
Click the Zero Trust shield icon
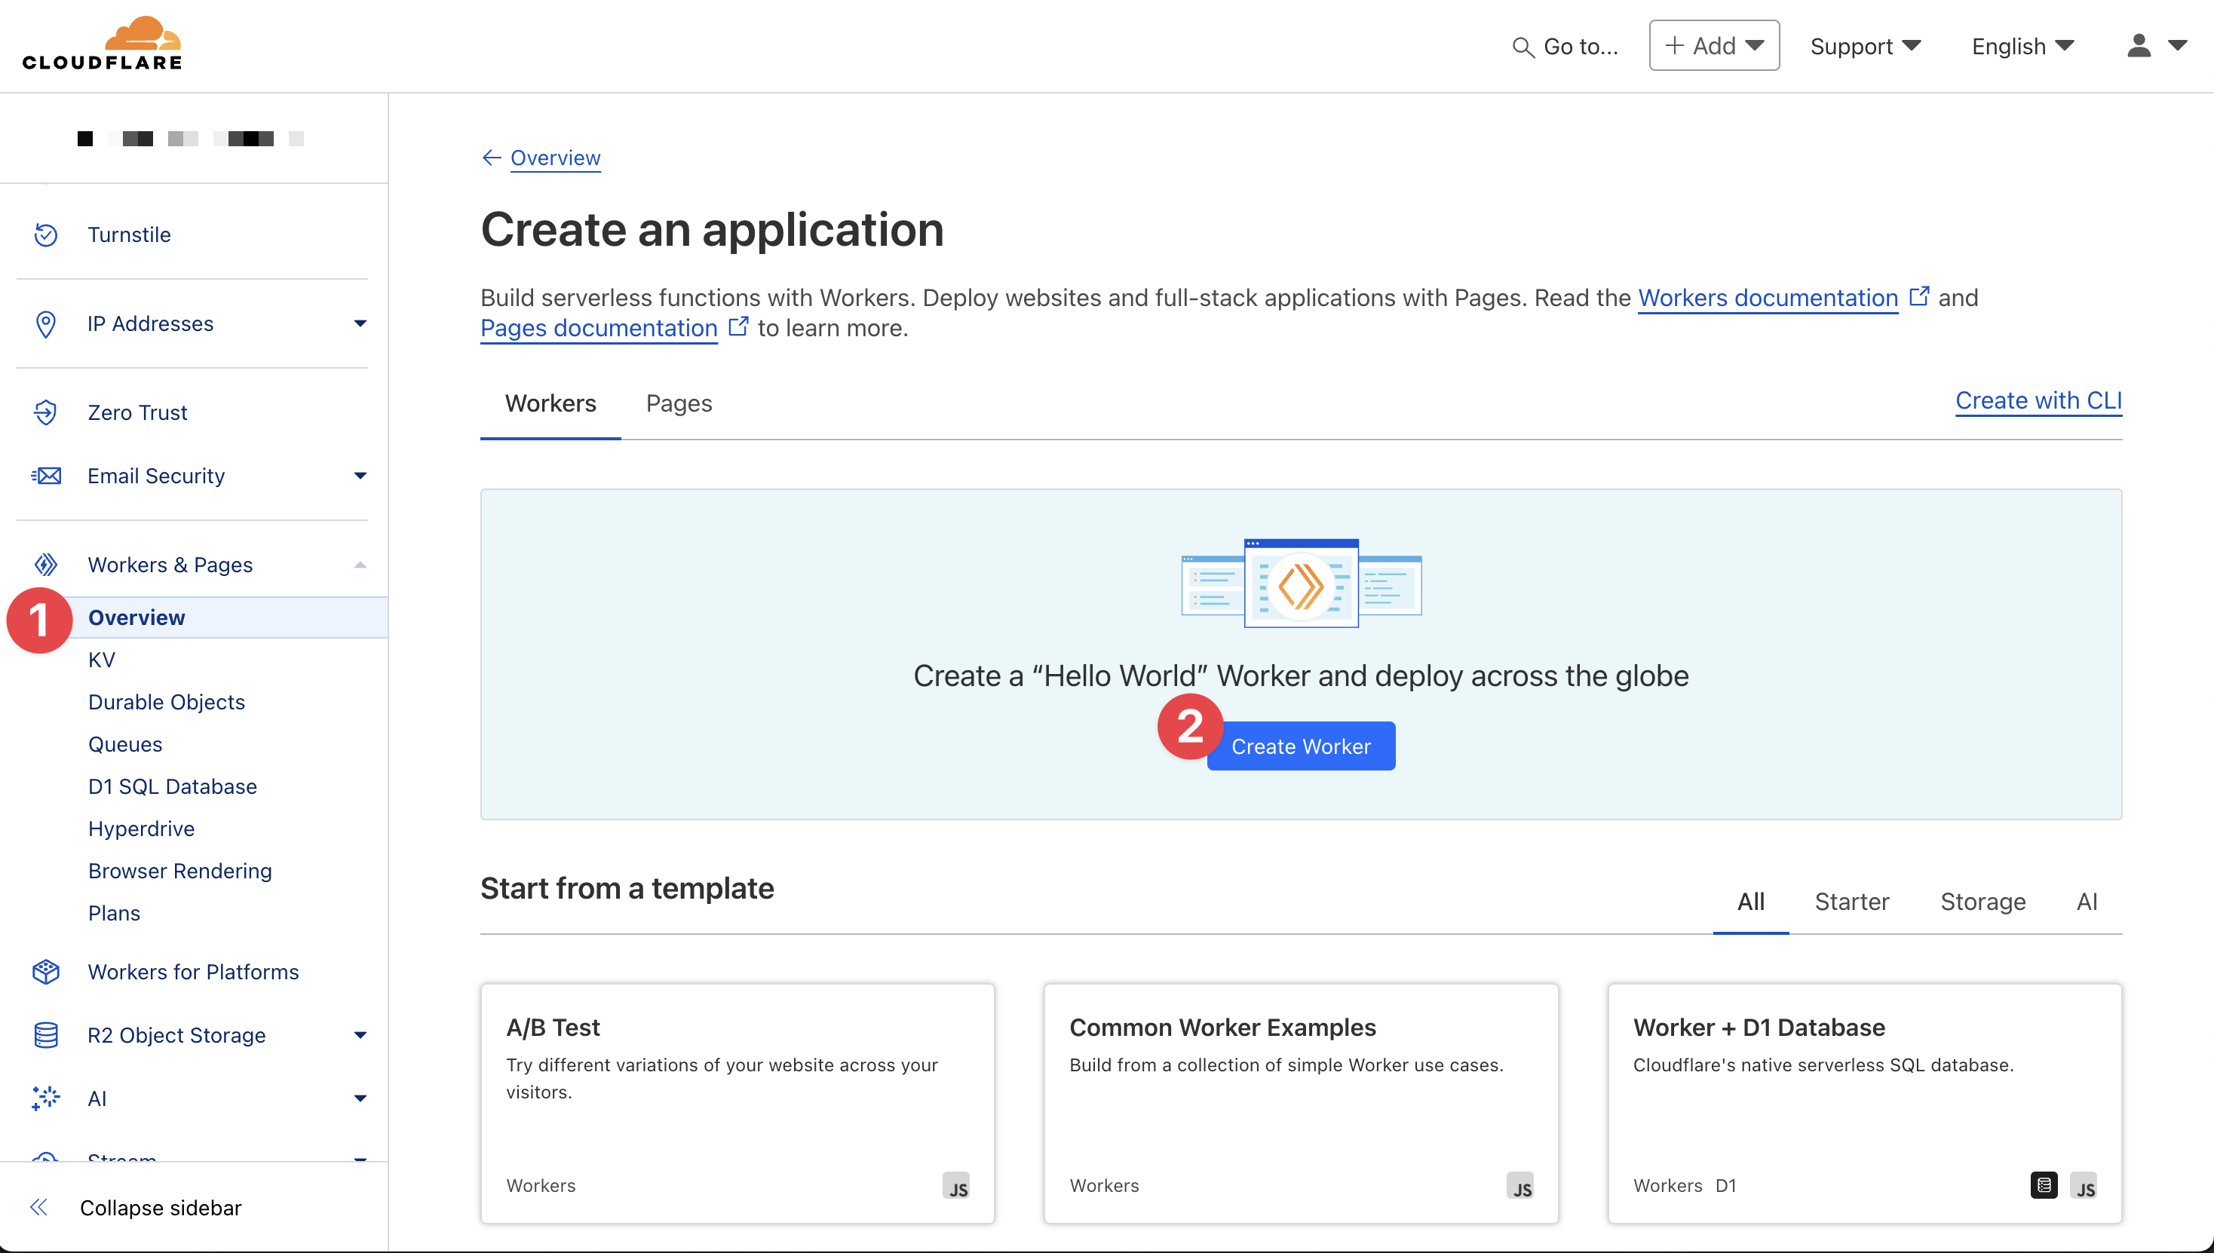tap(46, 413)
